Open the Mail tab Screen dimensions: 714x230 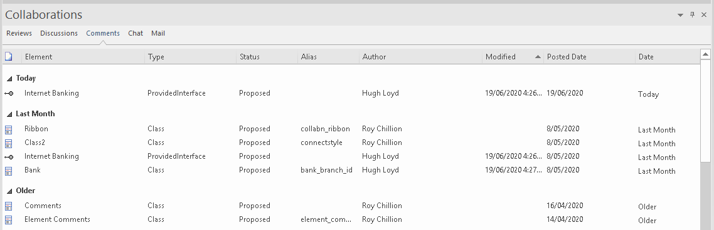[158, 33]
